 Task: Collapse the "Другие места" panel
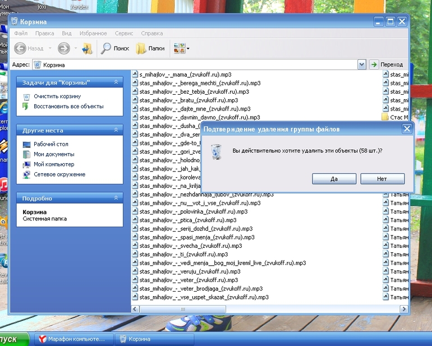tap(116, 130)
